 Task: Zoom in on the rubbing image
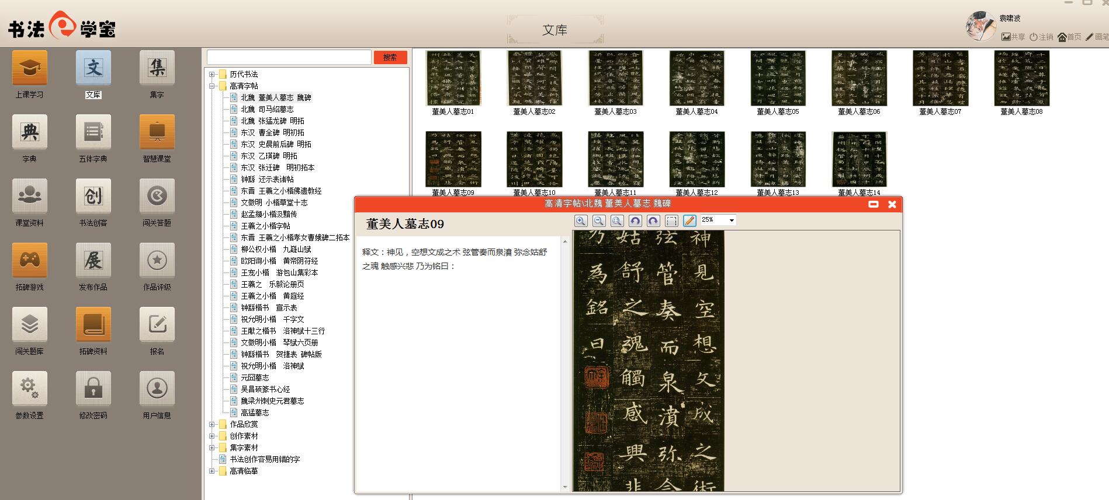click(x=581, y=221)
